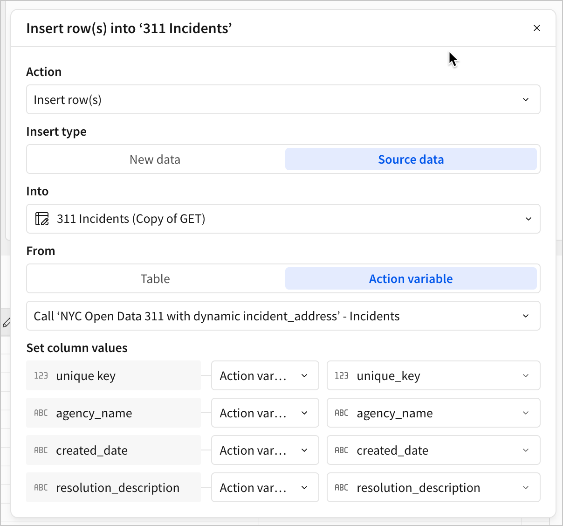563x526 pixels.
Task: Click the resolution_description target column field
Action: pos(113,487)
